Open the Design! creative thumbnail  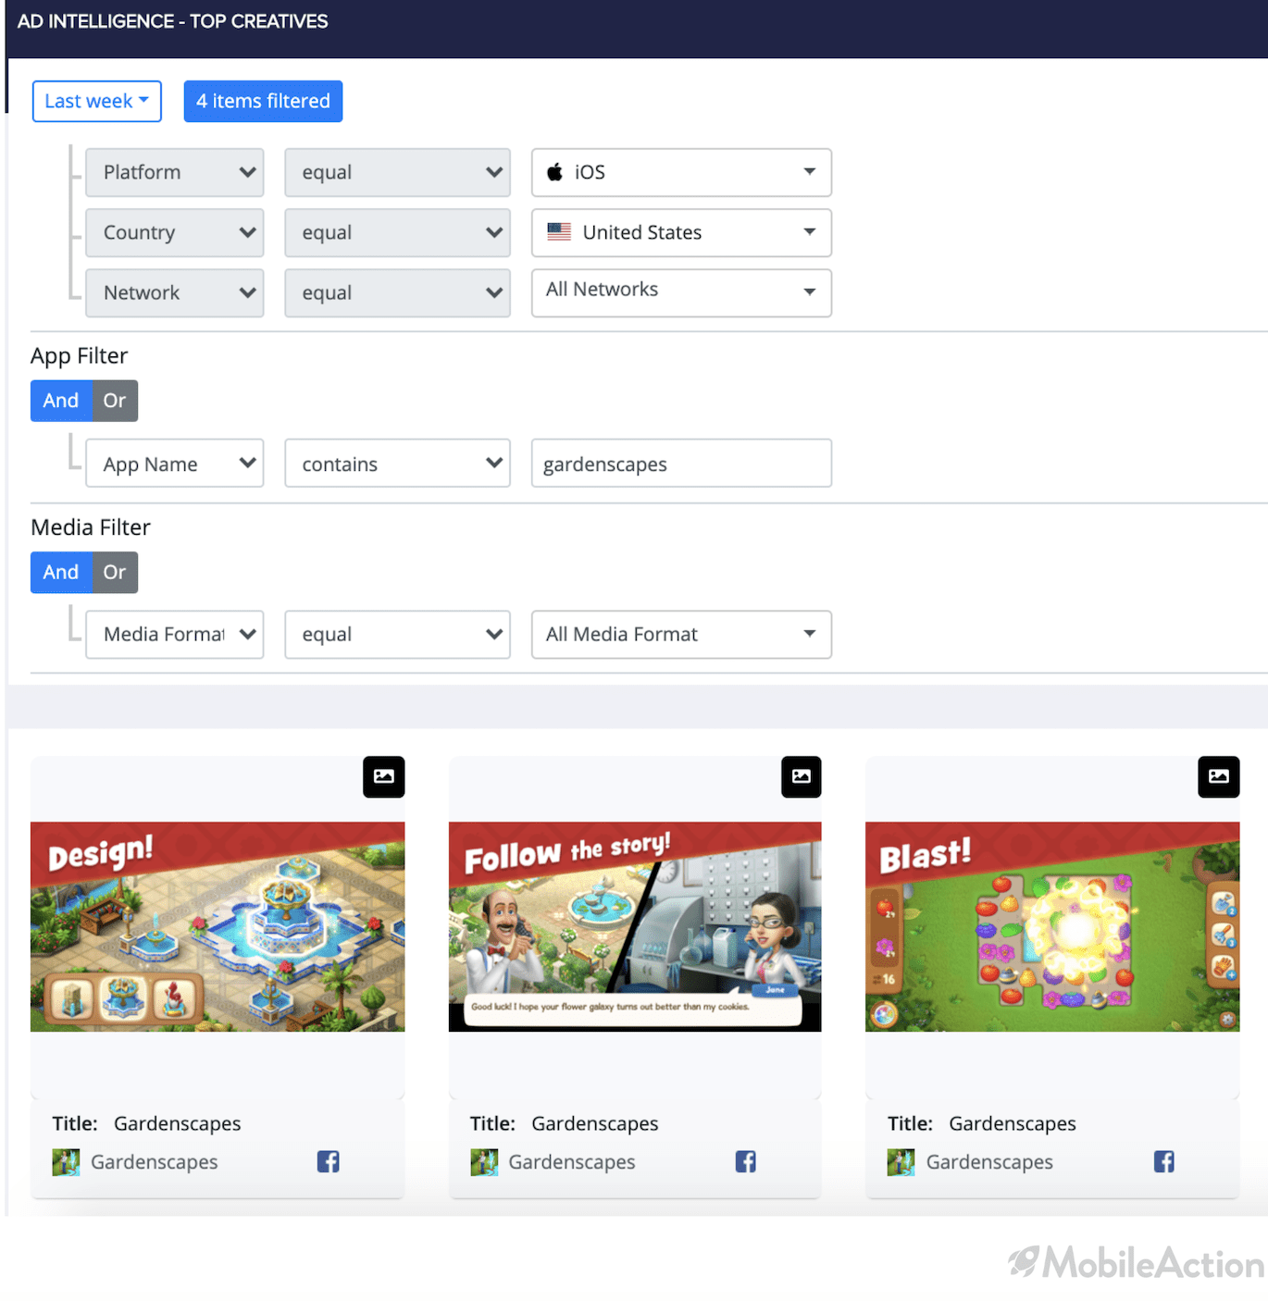coord(218,926)
